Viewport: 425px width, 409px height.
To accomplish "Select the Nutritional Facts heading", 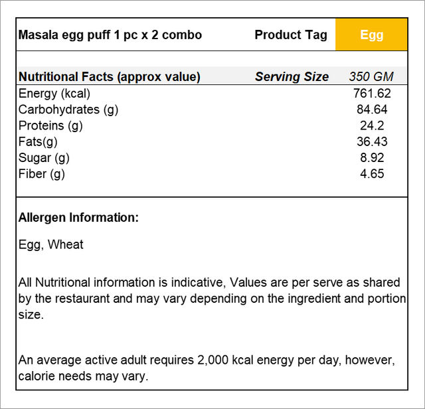I will pos(110,77).
